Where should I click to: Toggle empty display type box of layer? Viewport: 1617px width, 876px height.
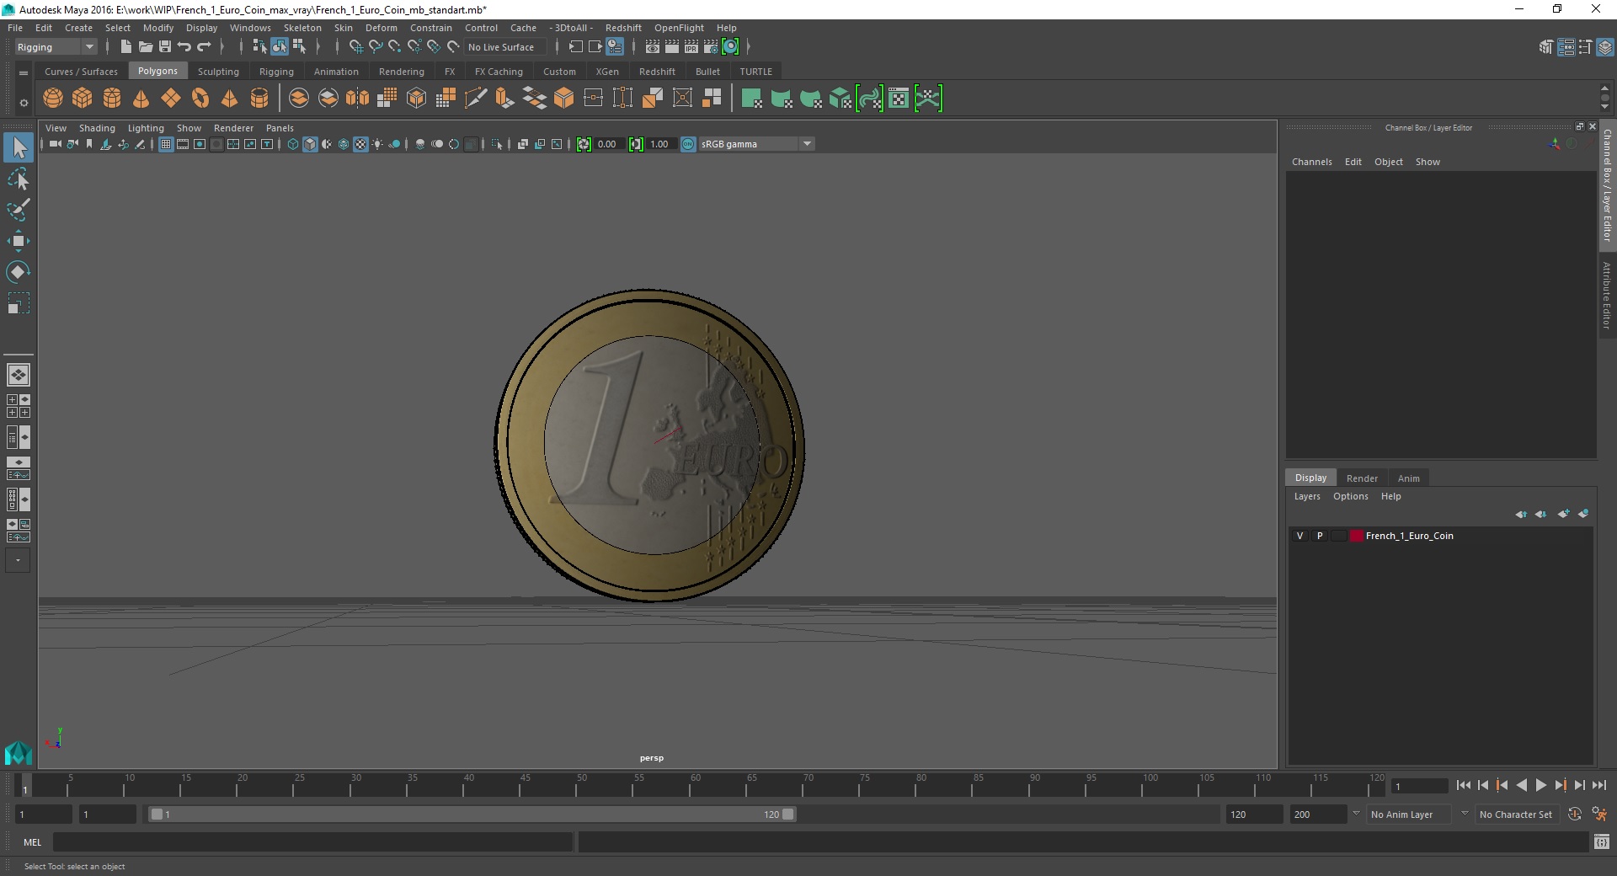pyautogui.click(x=1338, y=536)
